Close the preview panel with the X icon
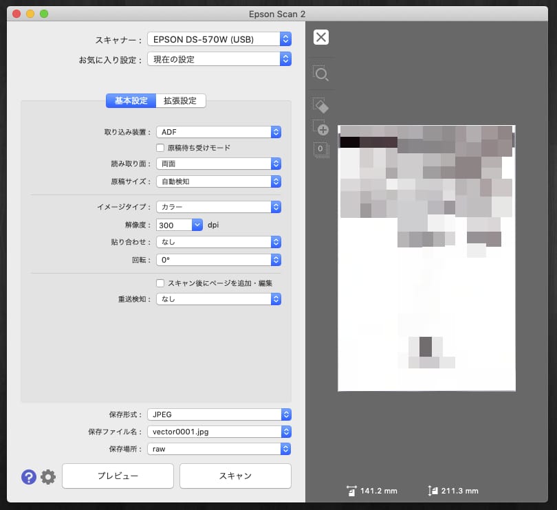This screenshot has width=557, height=510. pos(320,37)
